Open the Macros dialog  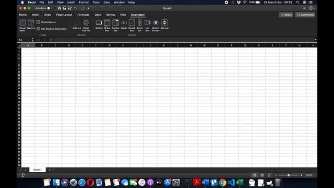coord(31,25)
